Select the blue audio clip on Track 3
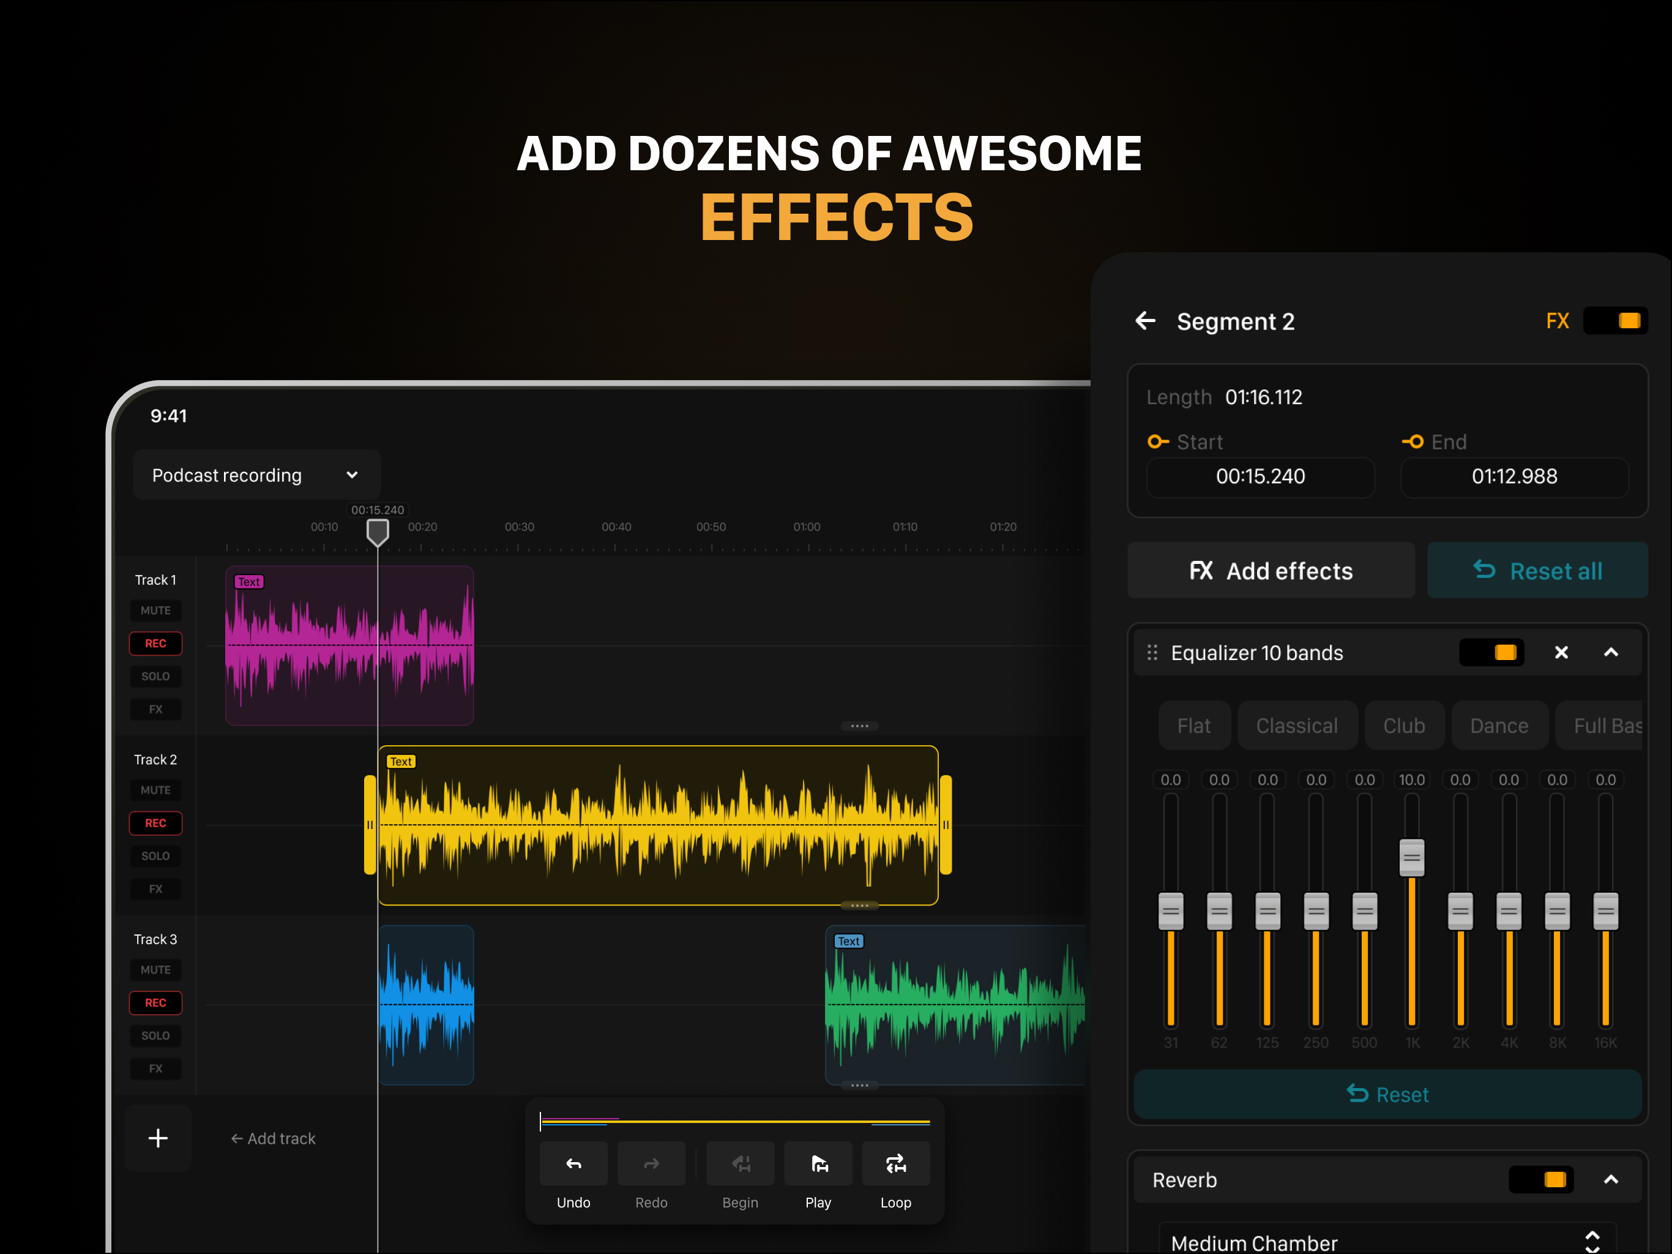Viewport: 1672px width, 1254px height. [427, 1005]
